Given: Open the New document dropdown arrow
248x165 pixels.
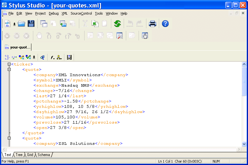Looking at the screenshot, I should (14, 24).
